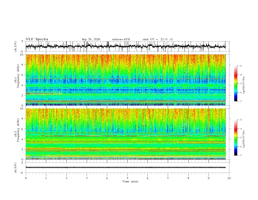Click the ch.3 voltage waveform trace
This screenshot has height=200, width=258.
(x=125, y=167)
